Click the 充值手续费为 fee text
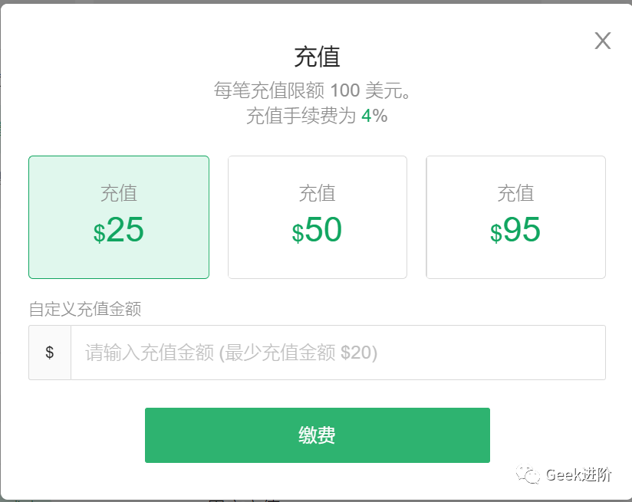The image size is (632, 502). [x=301, y=116]
